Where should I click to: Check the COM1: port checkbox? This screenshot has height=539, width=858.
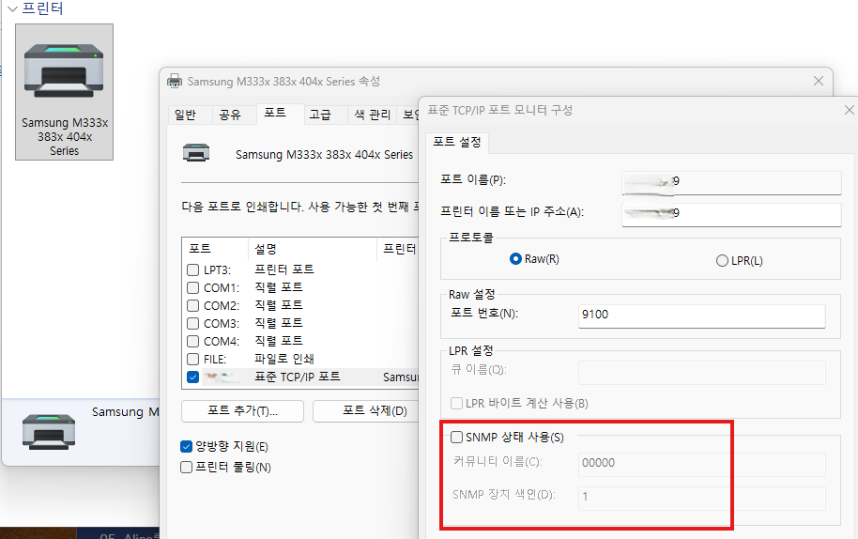192,288
